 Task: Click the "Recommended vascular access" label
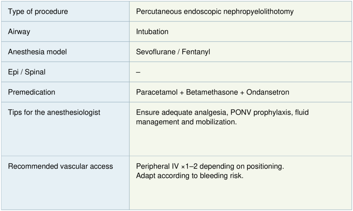60,166
